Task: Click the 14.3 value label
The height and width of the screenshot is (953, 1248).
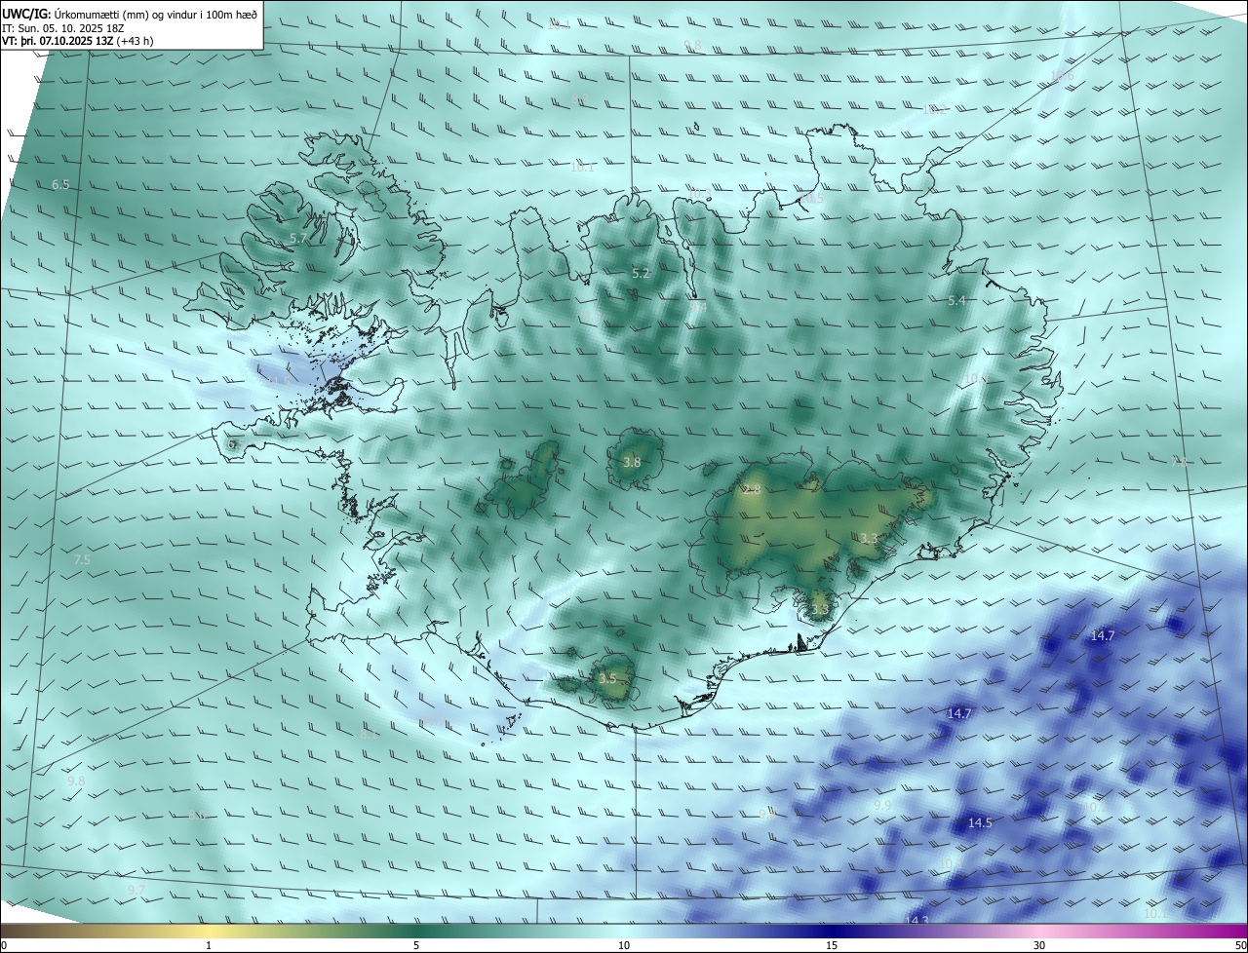Action: (x=916, y=920)
